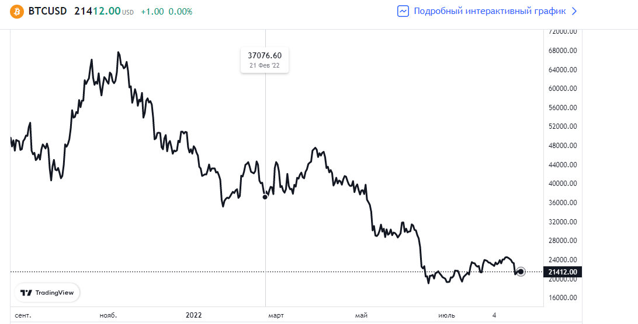The image size is (638, 324).
Task: Click the 'нояб.' time axis label
Action: pyautogui.click(x=109, y=315)
